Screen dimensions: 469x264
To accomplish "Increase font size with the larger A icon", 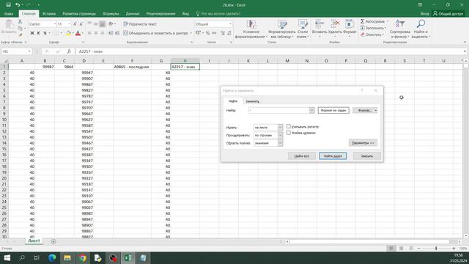I will coord(75,24).
